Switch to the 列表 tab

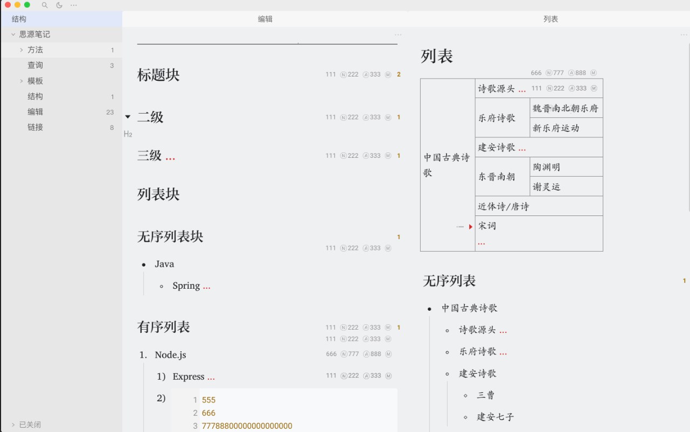(x=550, y=18)
